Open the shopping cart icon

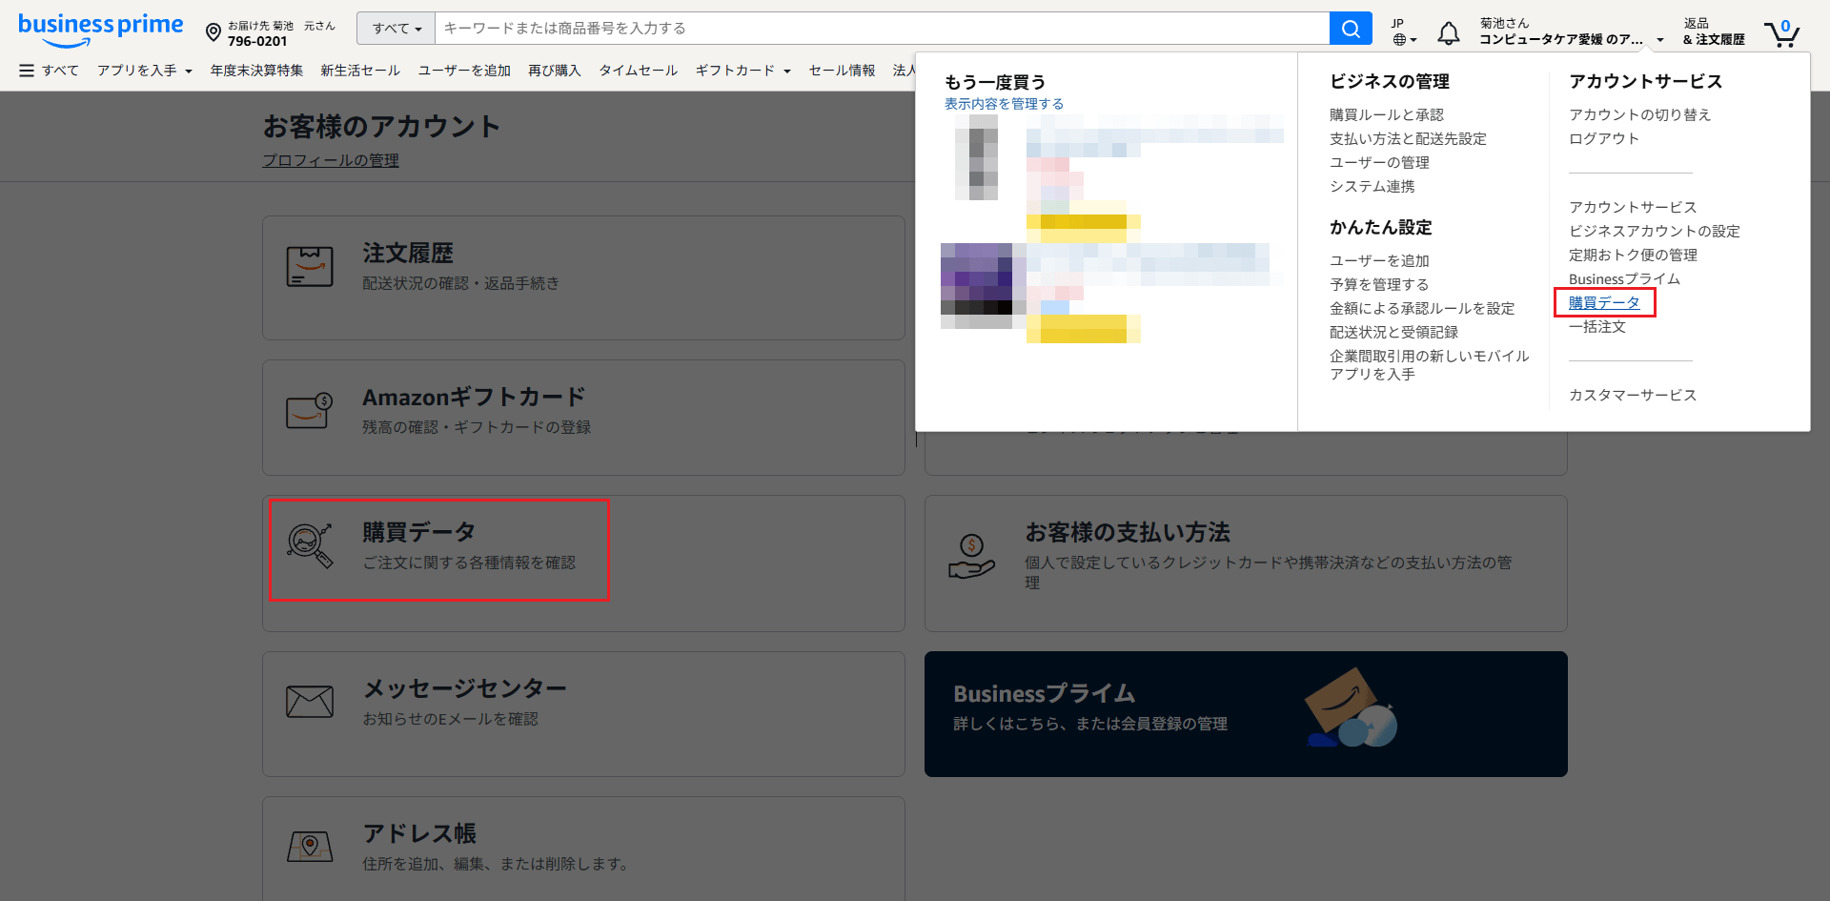[x=1780, y=33]
